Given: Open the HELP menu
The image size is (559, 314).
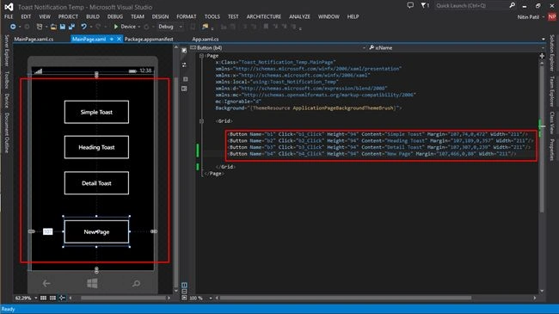Looking at the screenshot, I should 353,16.
